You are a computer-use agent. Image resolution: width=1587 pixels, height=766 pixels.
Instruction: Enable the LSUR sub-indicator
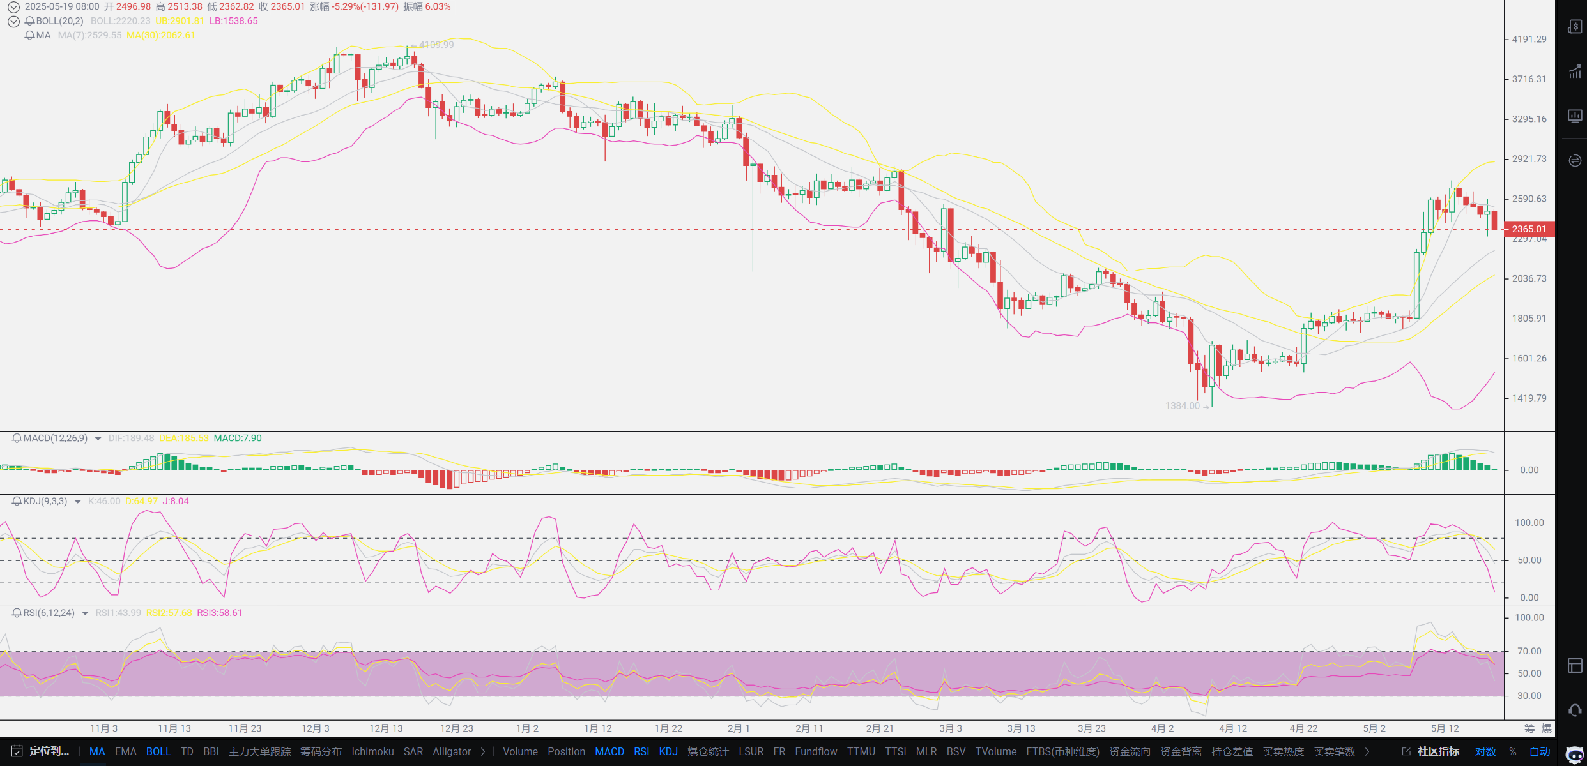coord(751,752)
